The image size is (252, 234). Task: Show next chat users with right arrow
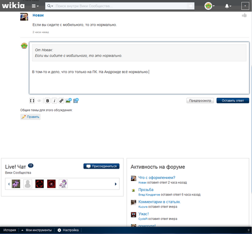pos(116,184)
